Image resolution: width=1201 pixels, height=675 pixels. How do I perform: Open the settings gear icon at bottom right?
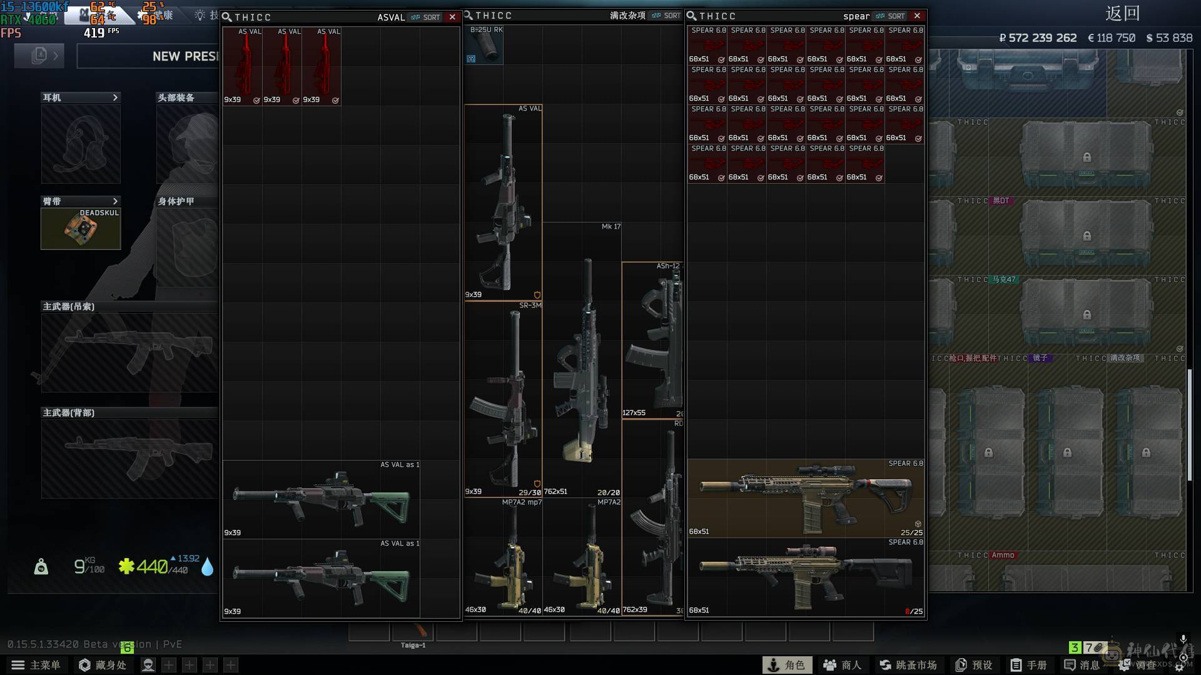tap(1180, 667)
